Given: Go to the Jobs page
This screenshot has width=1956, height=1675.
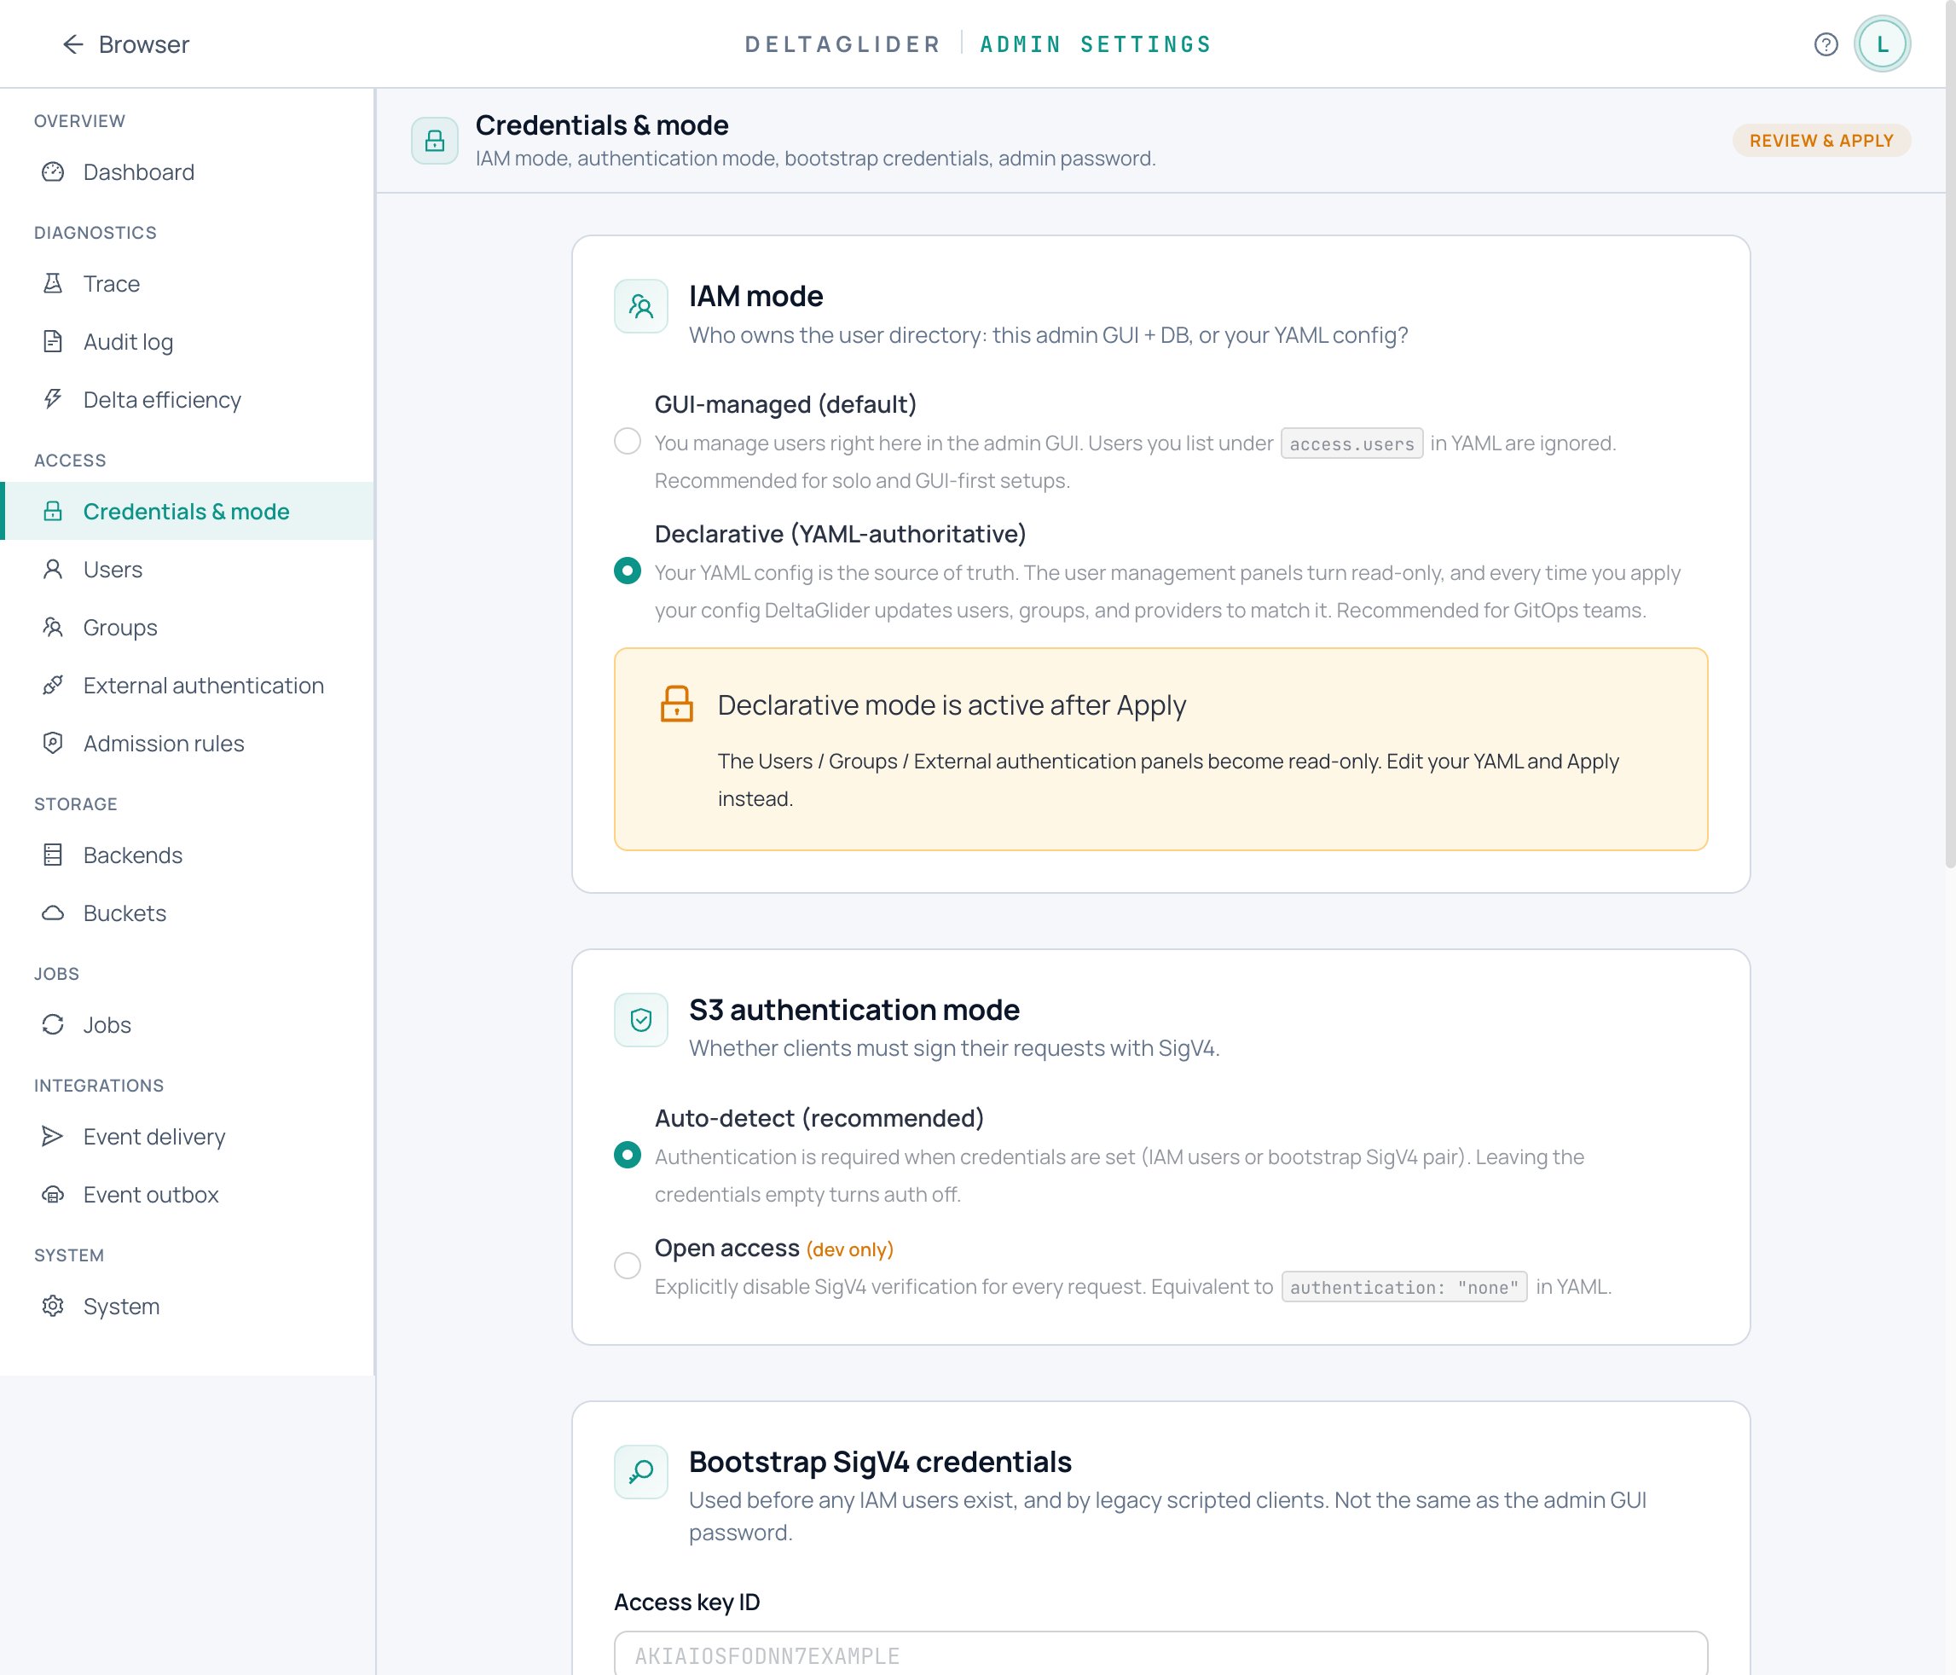Looking at the screenshot, I should pyautogui.click(x=188, y=1024).
